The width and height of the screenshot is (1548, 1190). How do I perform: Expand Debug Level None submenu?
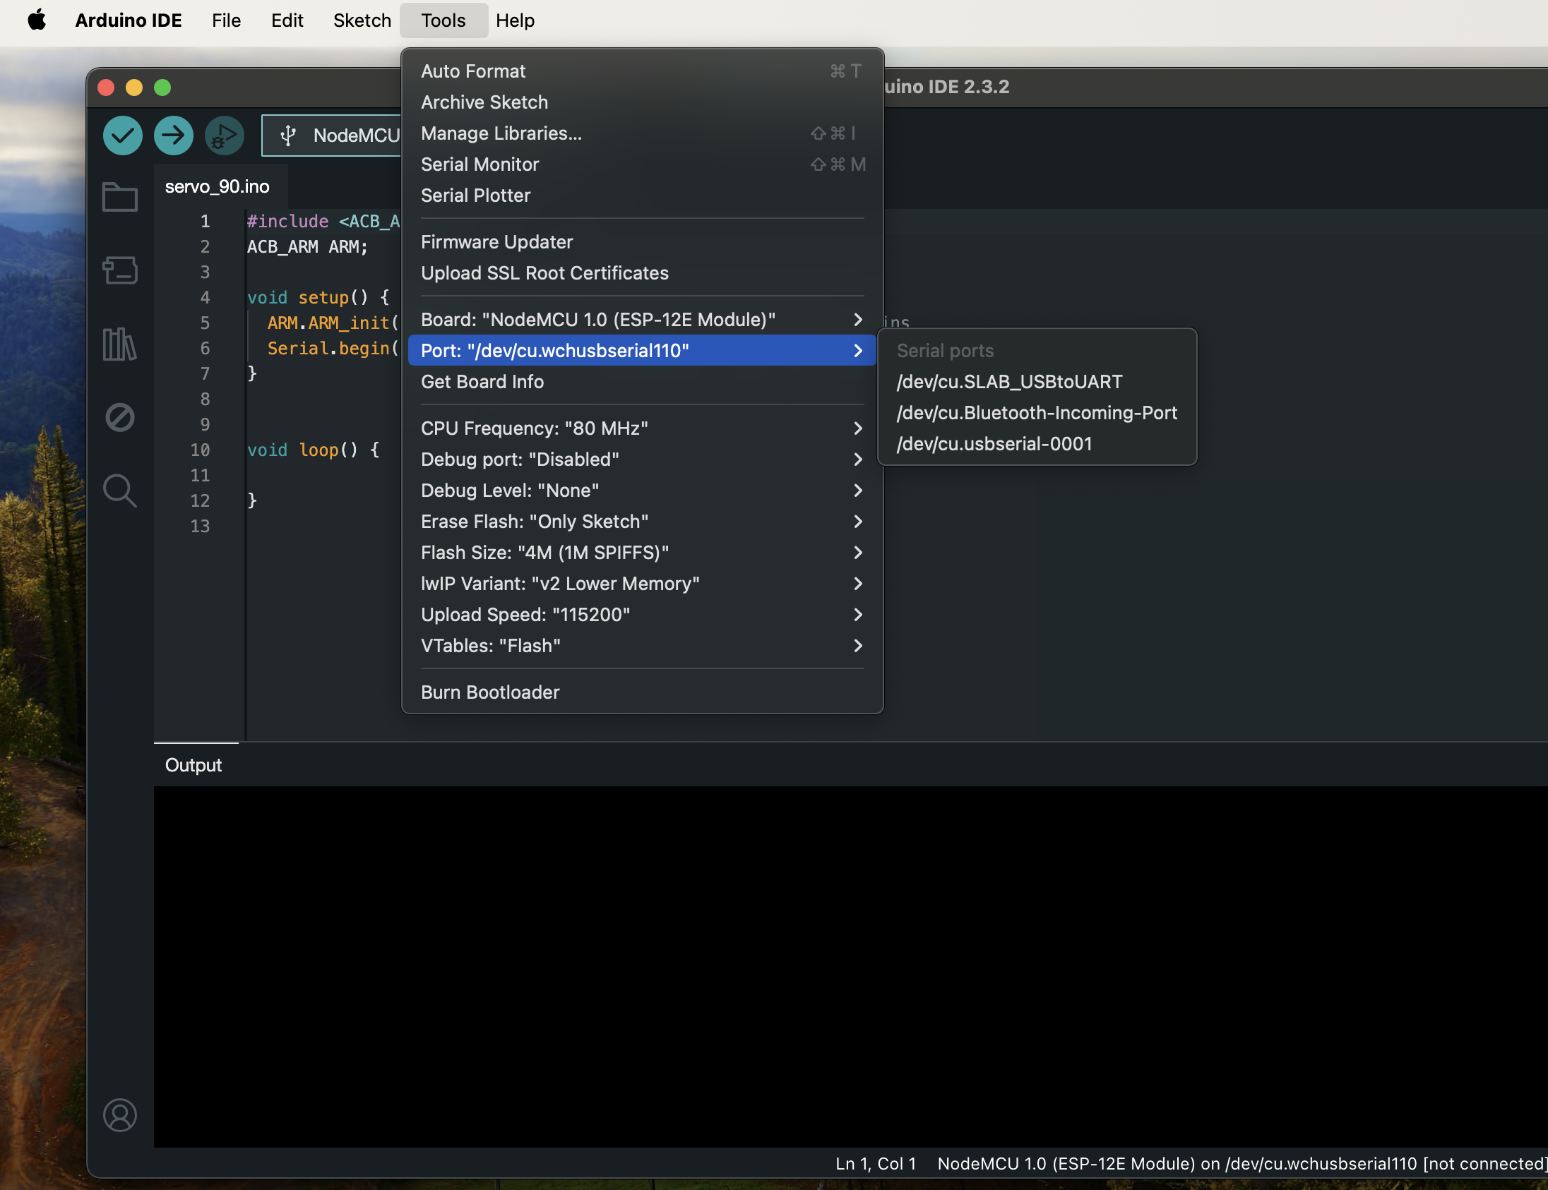point(642,490)
